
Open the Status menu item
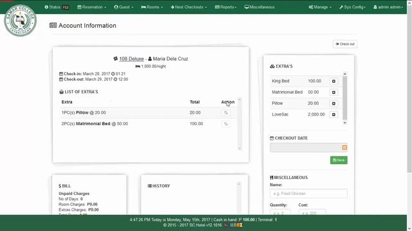57,7
